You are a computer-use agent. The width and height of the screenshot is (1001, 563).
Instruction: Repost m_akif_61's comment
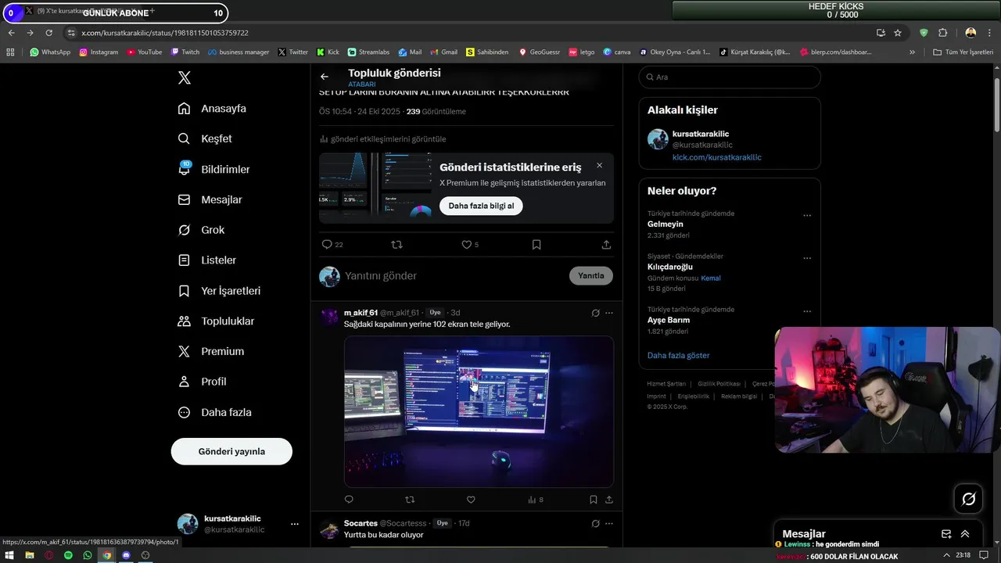[x=410, y=500]
